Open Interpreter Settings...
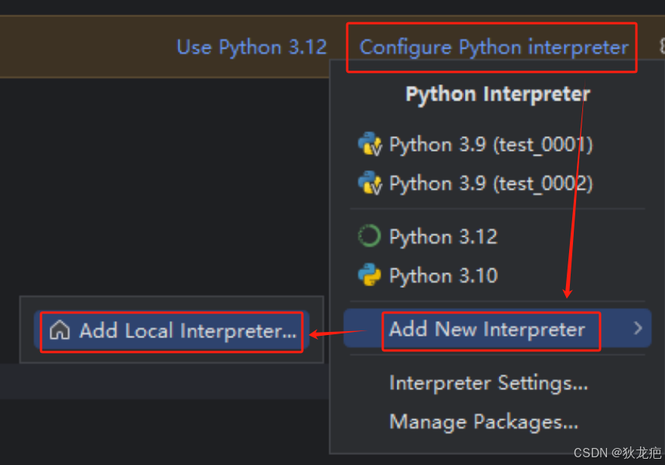 click(489, 383)
